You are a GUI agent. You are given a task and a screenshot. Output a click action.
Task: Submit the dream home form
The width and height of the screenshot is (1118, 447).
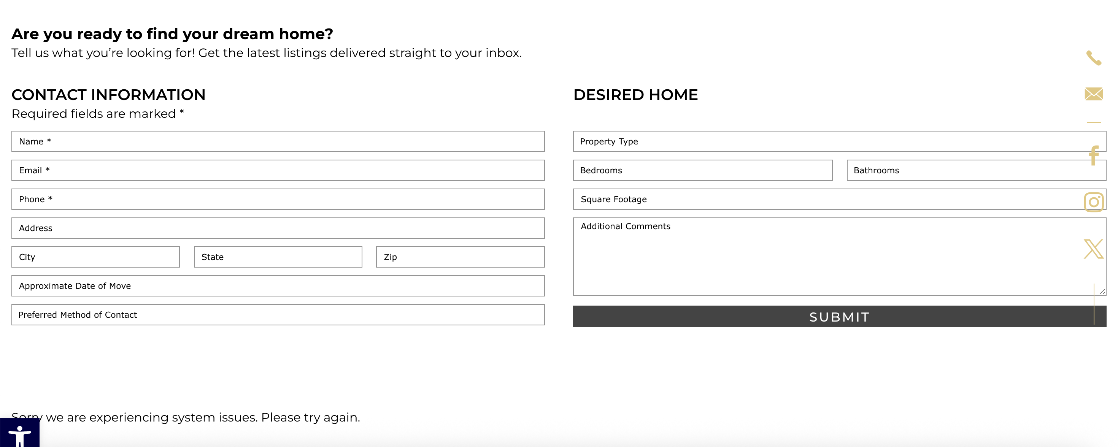pyautogui.click(x=838, y=316)
